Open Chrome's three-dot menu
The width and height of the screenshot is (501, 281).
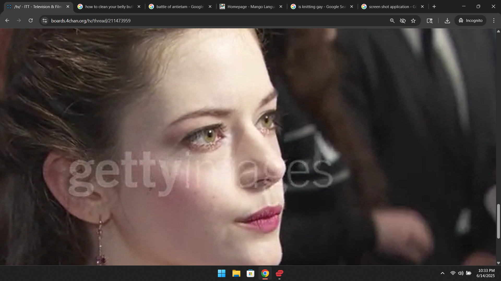494,21
